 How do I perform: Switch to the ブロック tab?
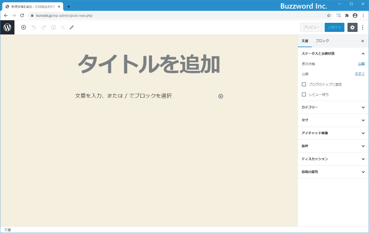322,41
